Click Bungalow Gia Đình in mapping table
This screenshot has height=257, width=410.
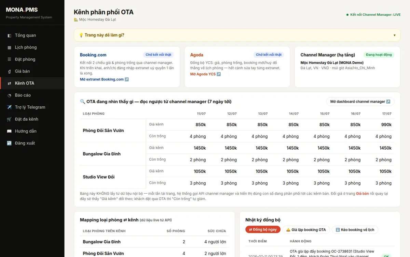coord(101,242)
